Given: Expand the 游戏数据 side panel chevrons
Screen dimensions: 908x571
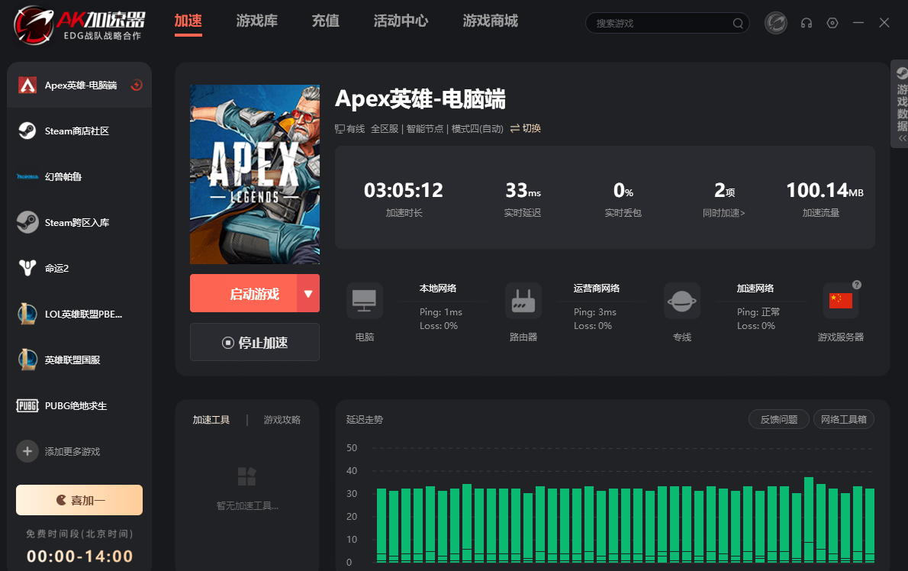Looking at the screenshot, I should click(x=902, y=139).
